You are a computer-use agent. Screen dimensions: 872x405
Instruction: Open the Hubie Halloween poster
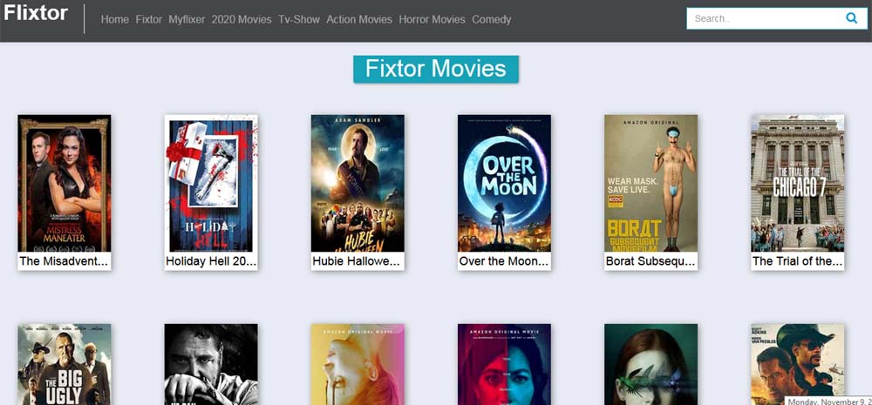coord(358,183)
